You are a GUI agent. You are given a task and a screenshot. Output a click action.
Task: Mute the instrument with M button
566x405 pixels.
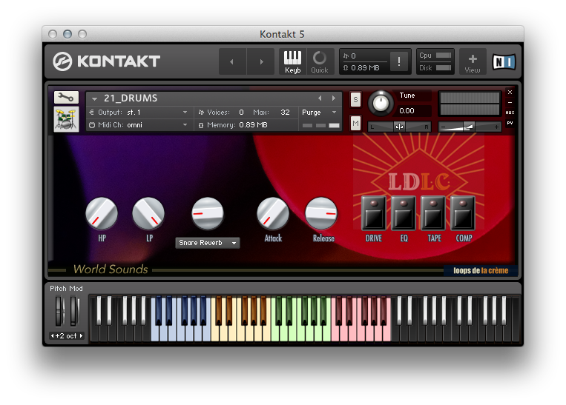click(x=355, y=124)
